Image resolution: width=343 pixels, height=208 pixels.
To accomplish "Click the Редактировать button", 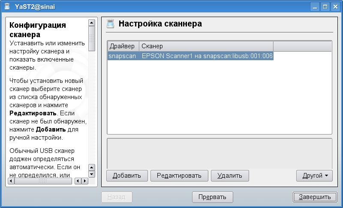I will tap(179, 176).
